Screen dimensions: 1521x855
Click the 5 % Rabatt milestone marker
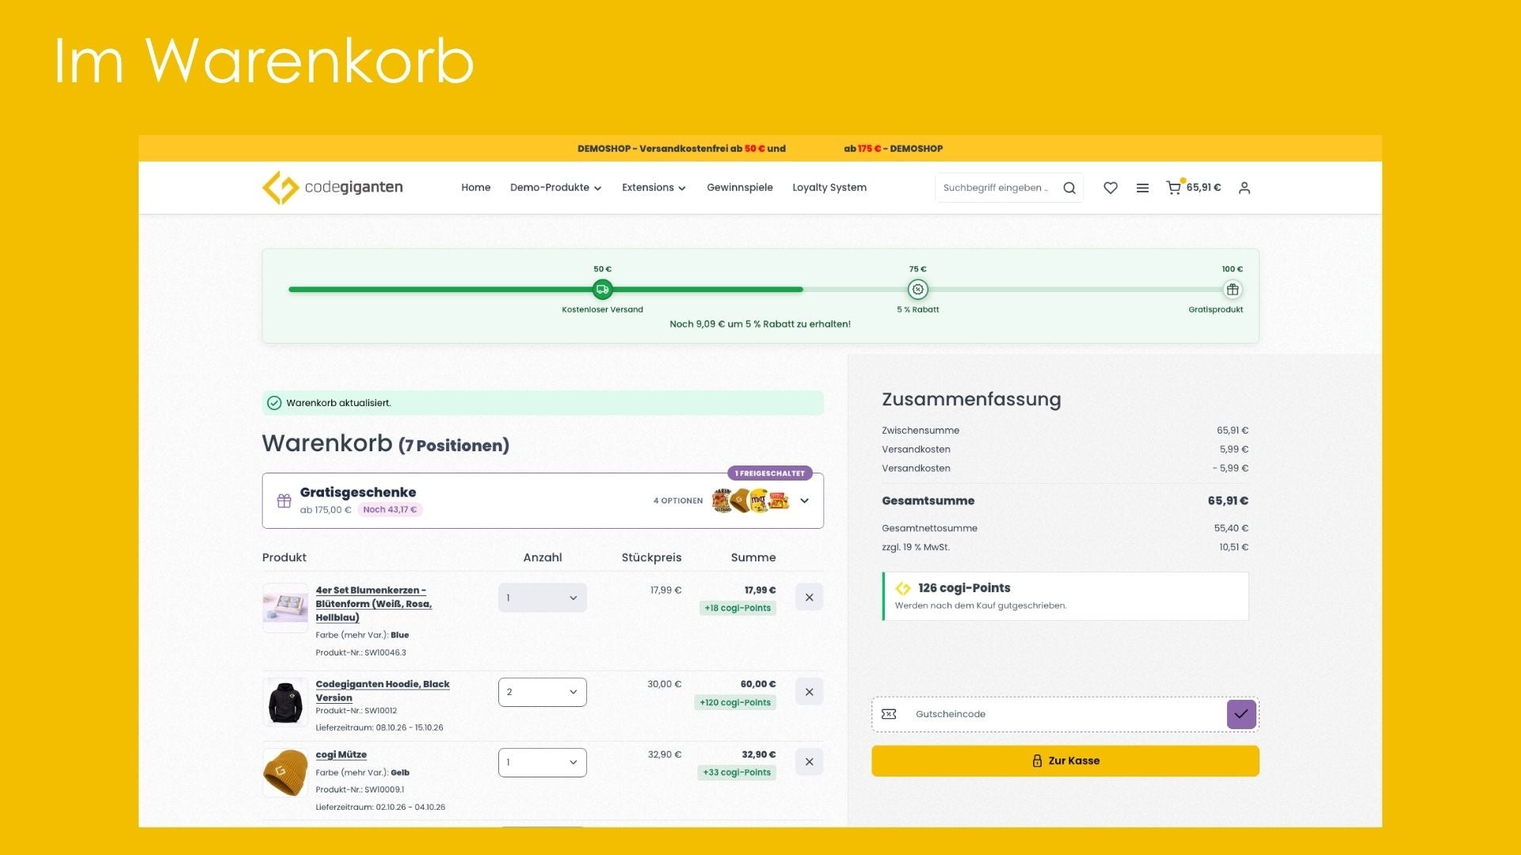[x=918, y=290]
